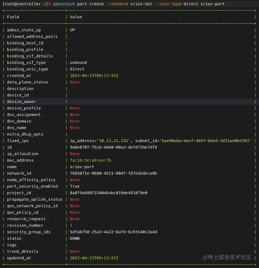259x268 pixels.
Task: Click the 'None' value of resource_request
Action: 75,219
